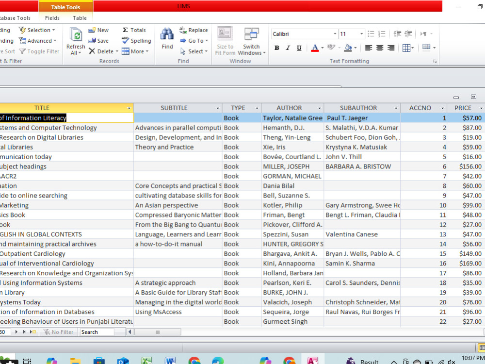
Task: Select the 'Gurmeet Singh' author cell
Action: (x=292, y=322)
